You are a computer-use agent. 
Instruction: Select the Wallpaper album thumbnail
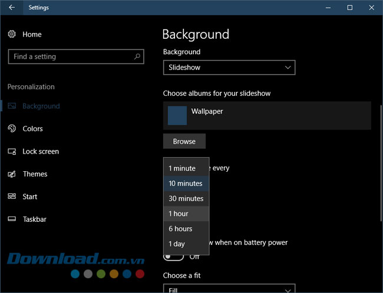click(x=177, y=115)
